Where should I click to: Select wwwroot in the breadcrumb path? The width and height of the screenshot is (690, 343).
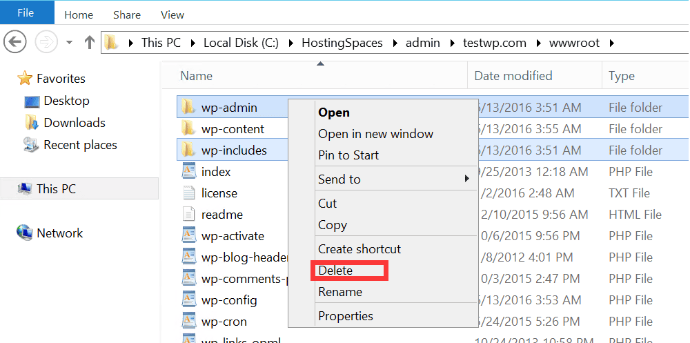click(574, 43)
